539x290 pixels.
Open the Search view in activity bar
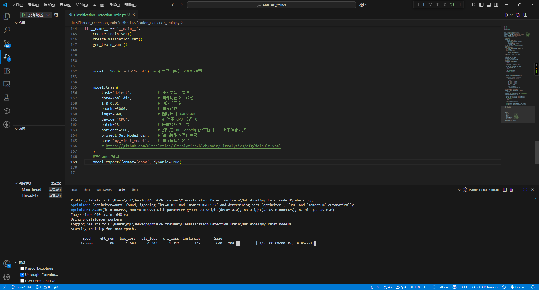7,30
